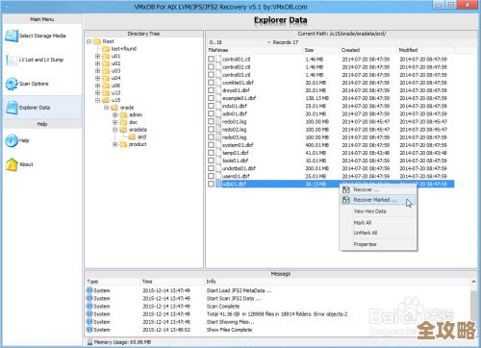
Task: Sort by Modified column header
Action: coord(425,50)
